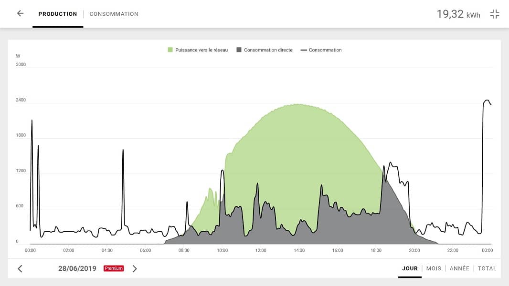Click the green Puissance vers le réseau swatch
Screen dimensions: 509x286
[170, 50]
